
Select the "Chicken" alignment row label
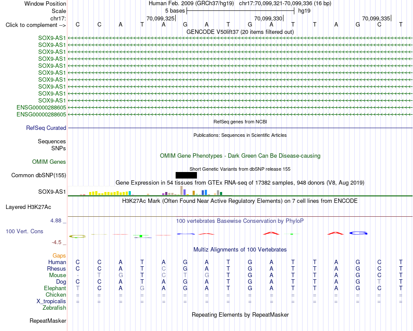[56, 295]
